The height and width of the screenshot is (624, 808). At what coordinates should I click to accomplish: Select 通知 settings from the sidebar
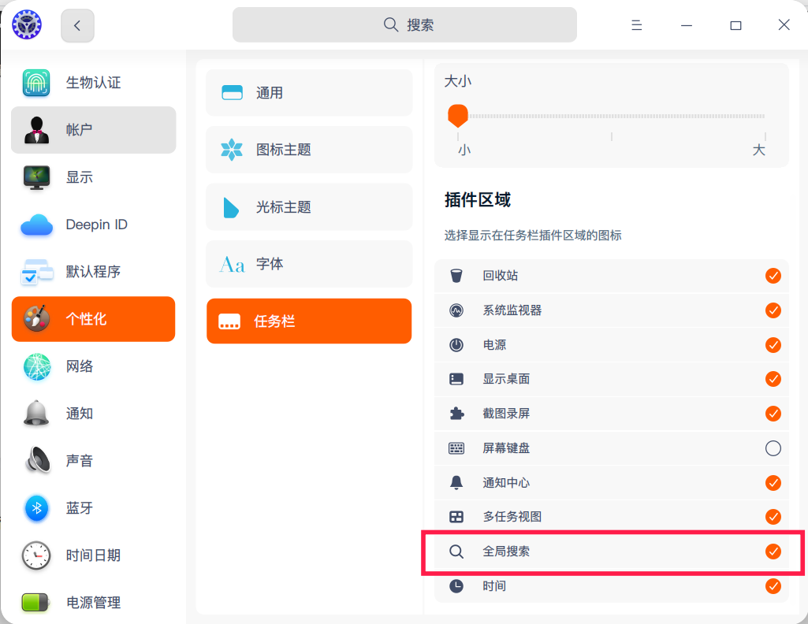(93, 414)
